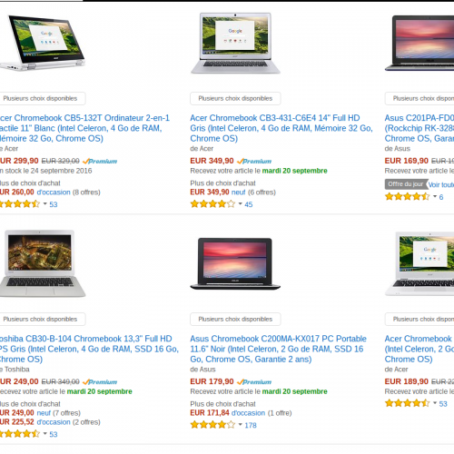This screenshot has height=454, width=454.
Task: Open the 178 customer reviews link
Action: [251, 425]
